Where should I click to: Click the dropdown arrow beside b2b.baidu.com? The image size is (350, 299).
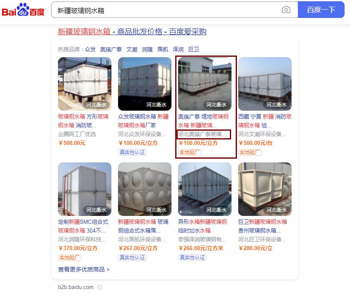click(x=100, y=287)
